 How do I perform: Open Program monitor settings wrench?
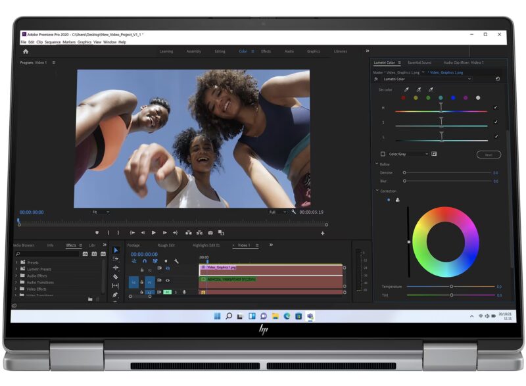click(294, 212)
